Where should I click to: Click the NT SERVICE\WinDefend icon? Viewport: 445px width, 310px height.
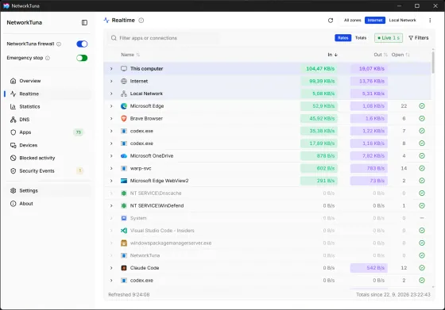click(124, 206)
